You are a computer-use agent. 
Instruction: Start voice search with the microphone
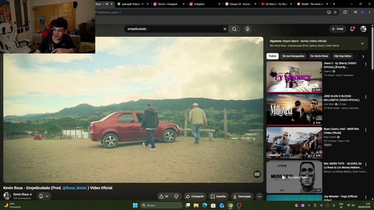click(x=247, y=29)
